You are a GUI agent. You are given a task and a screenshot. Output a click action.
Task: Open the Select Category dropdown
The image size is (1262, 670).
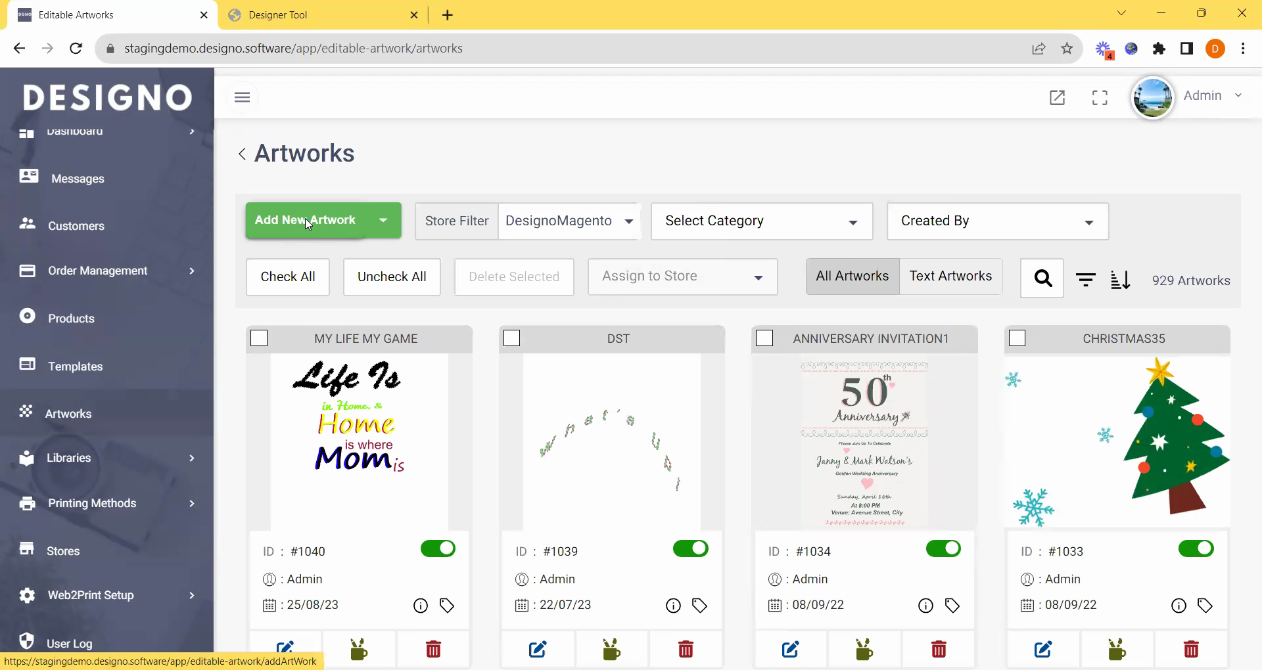pyautogui.click(x=761, y=221)
